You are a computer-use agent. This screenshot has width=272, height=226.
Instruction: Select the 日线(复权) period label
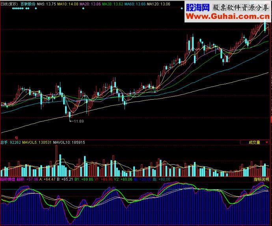pos(9,4)
